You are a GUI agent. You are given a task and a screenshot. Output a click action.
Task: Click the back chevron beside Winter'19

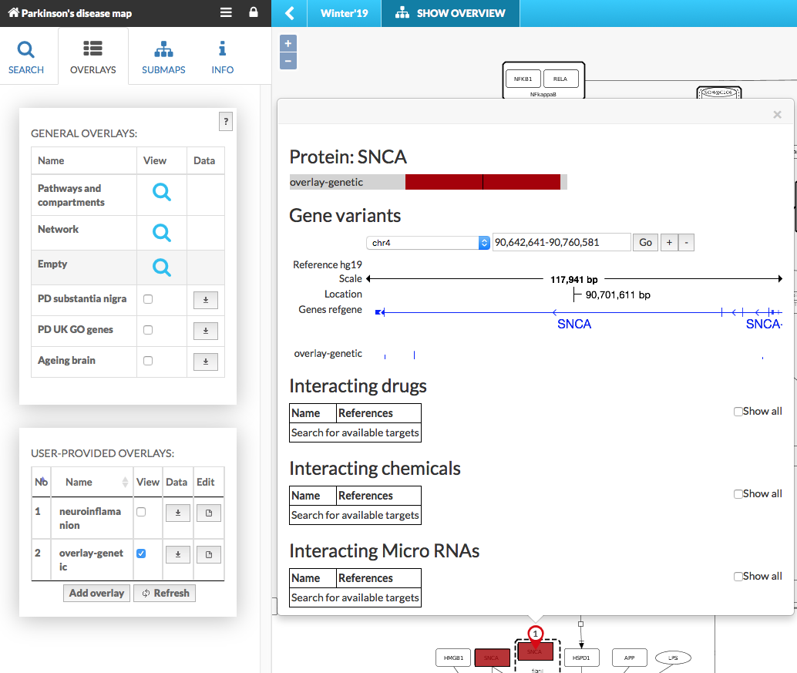point(290,13)
